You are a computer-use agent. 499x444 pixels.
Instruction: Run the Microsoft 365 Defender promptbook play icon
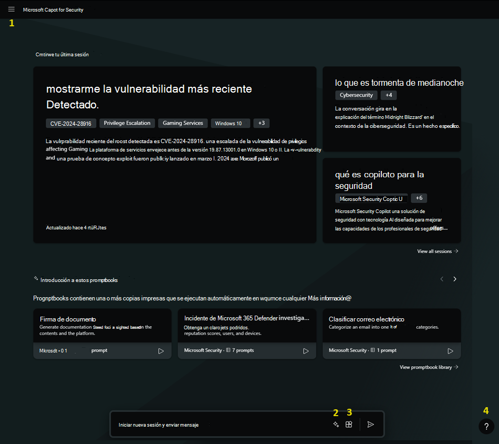[306, 350]
